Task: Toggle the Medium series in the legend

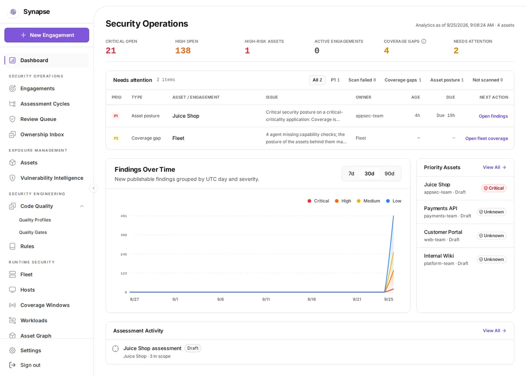Action: click(x=368, y=201)
